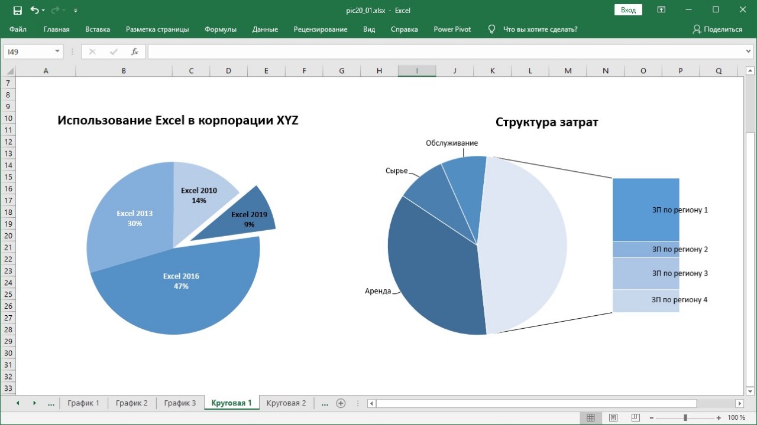Click the 'ЗП по региону 2' label
The image size is (757, 425).
point(680,249)
